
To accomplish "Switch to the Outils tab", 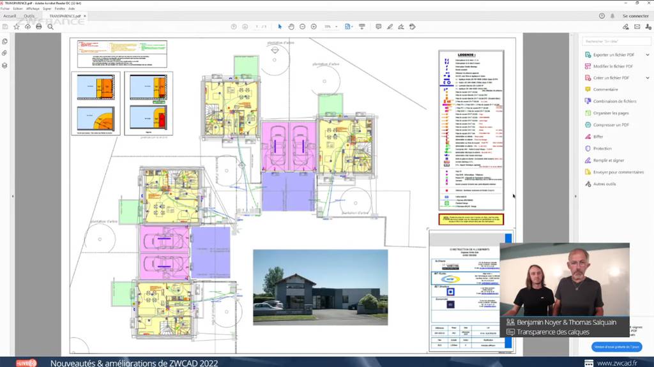I will pyautogui.click(x=29, y=16).
